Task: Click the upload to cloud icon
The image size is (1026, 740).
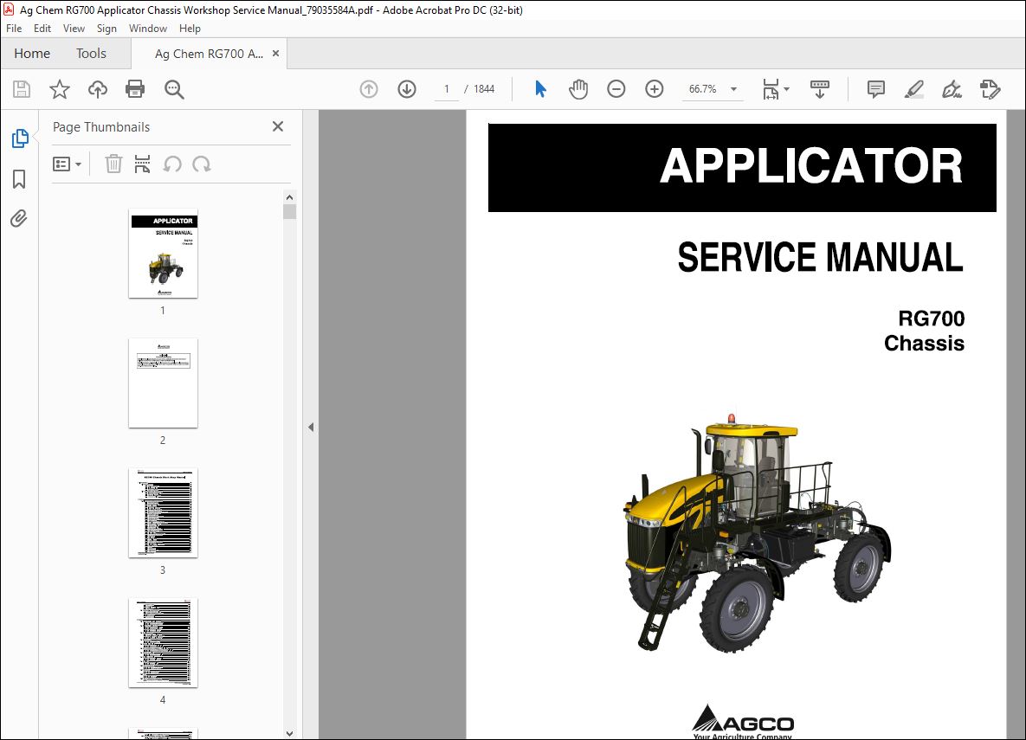Action: (98, 89)
